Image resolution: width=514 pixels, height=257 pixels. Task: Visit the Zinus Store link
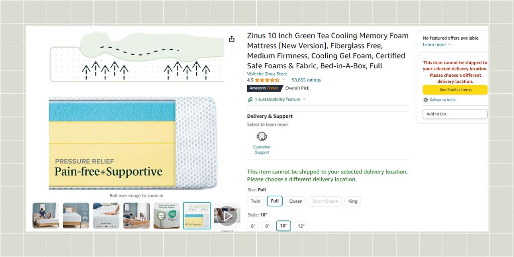[267, 74]
